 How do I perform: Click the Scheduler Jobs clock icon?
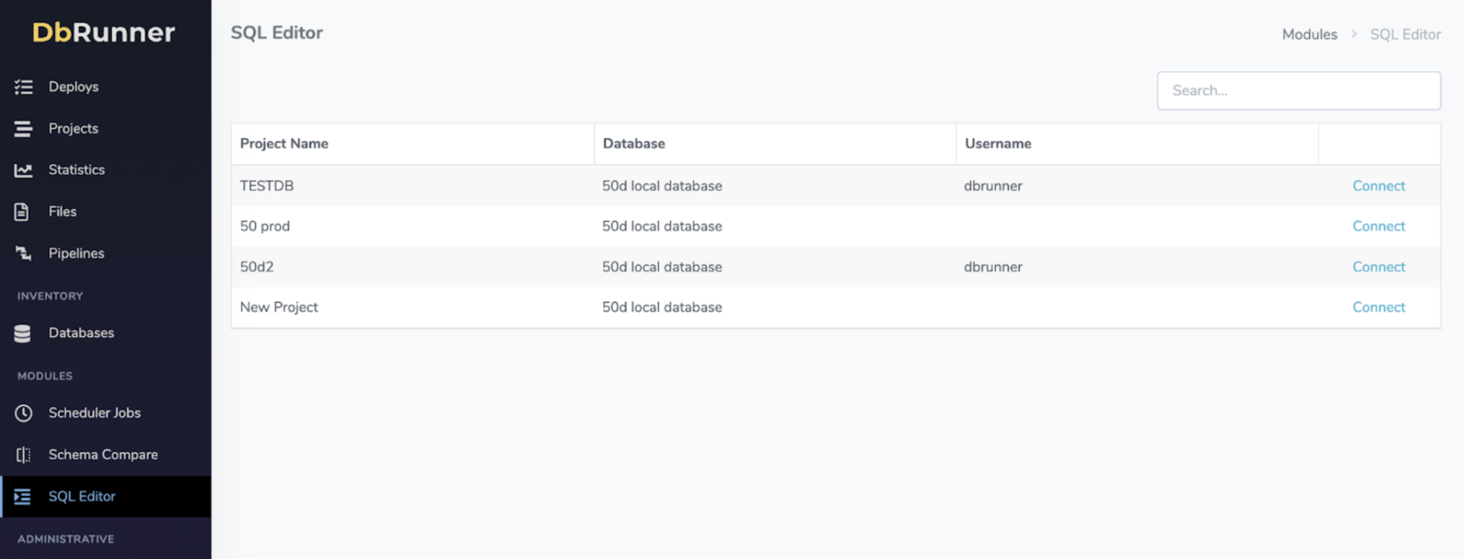(24, 413)
